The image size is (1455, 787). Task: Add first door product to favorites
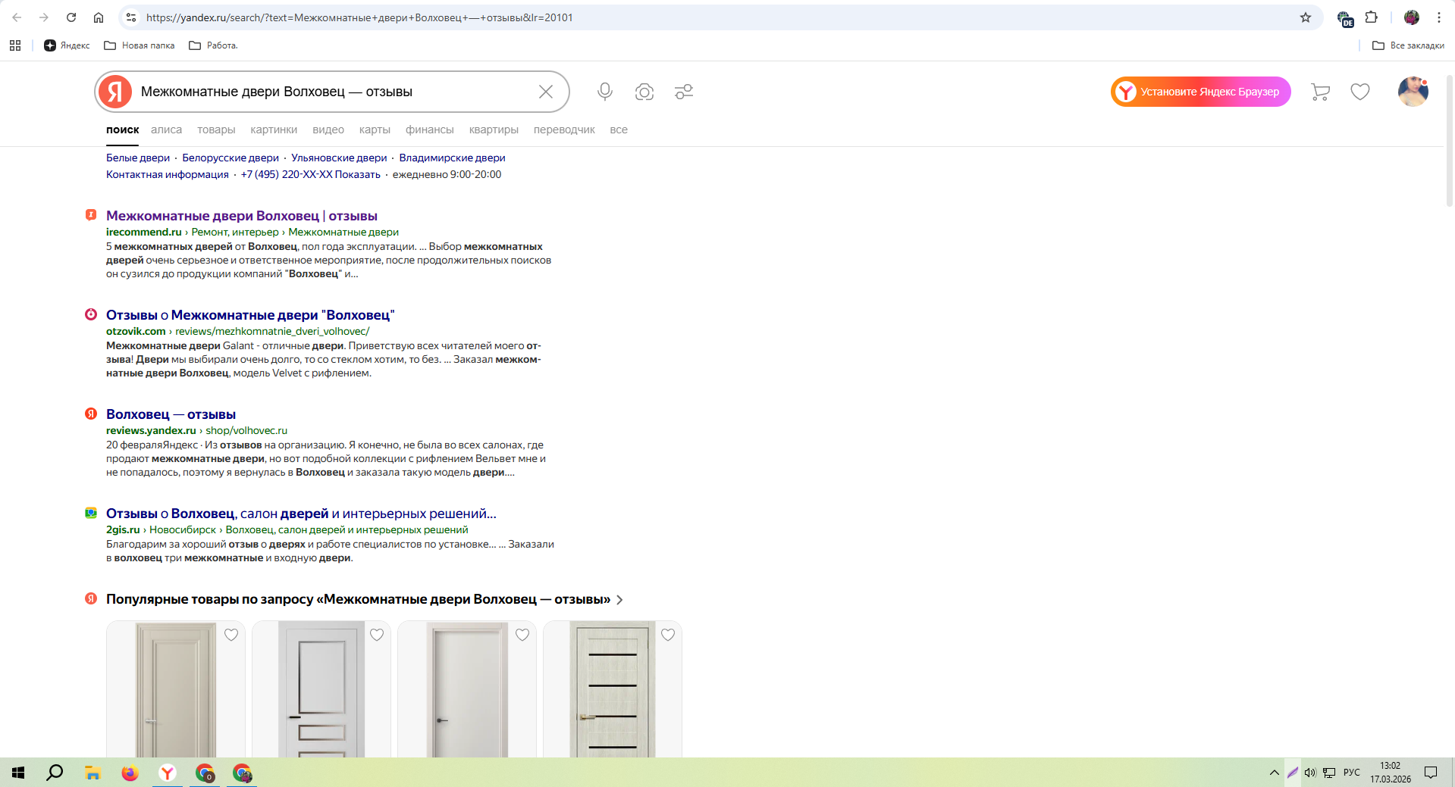click(231, 635)
